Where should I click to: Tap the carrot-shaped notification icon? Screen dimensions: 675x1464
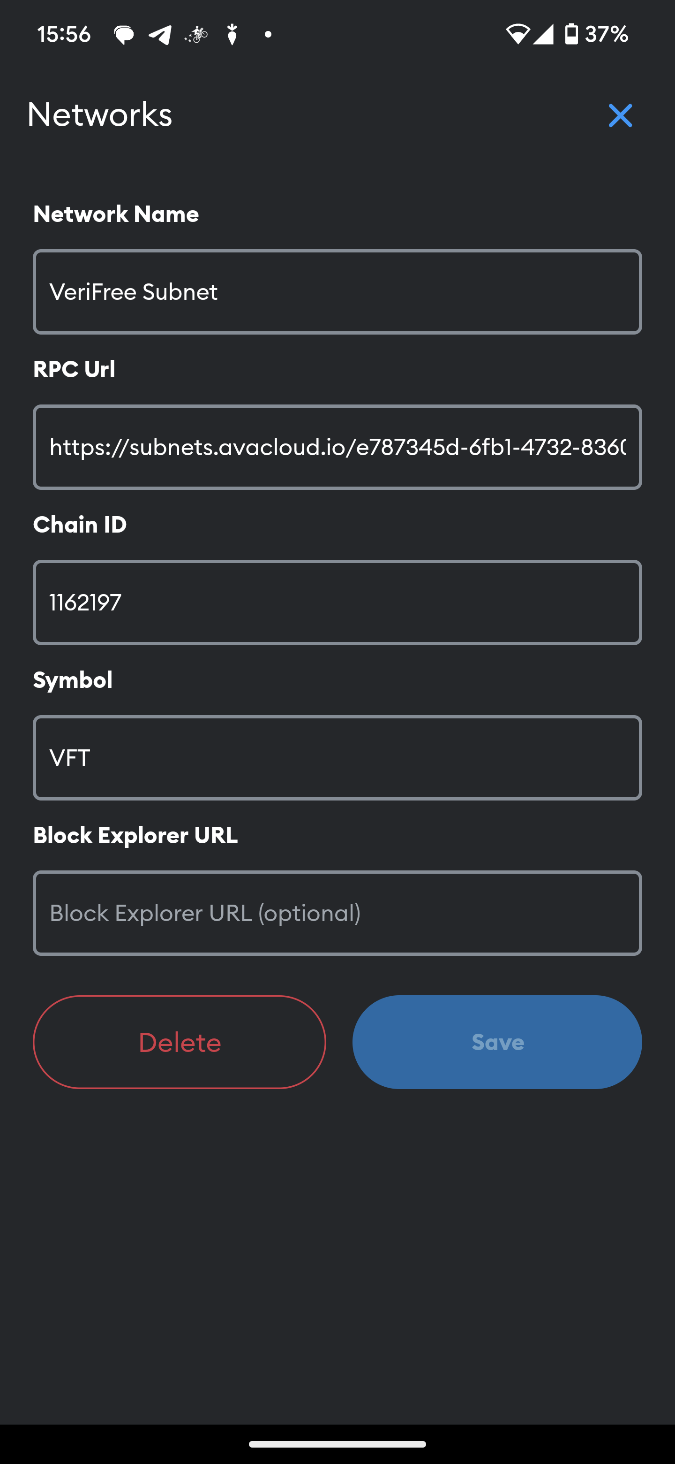(232, 35)
